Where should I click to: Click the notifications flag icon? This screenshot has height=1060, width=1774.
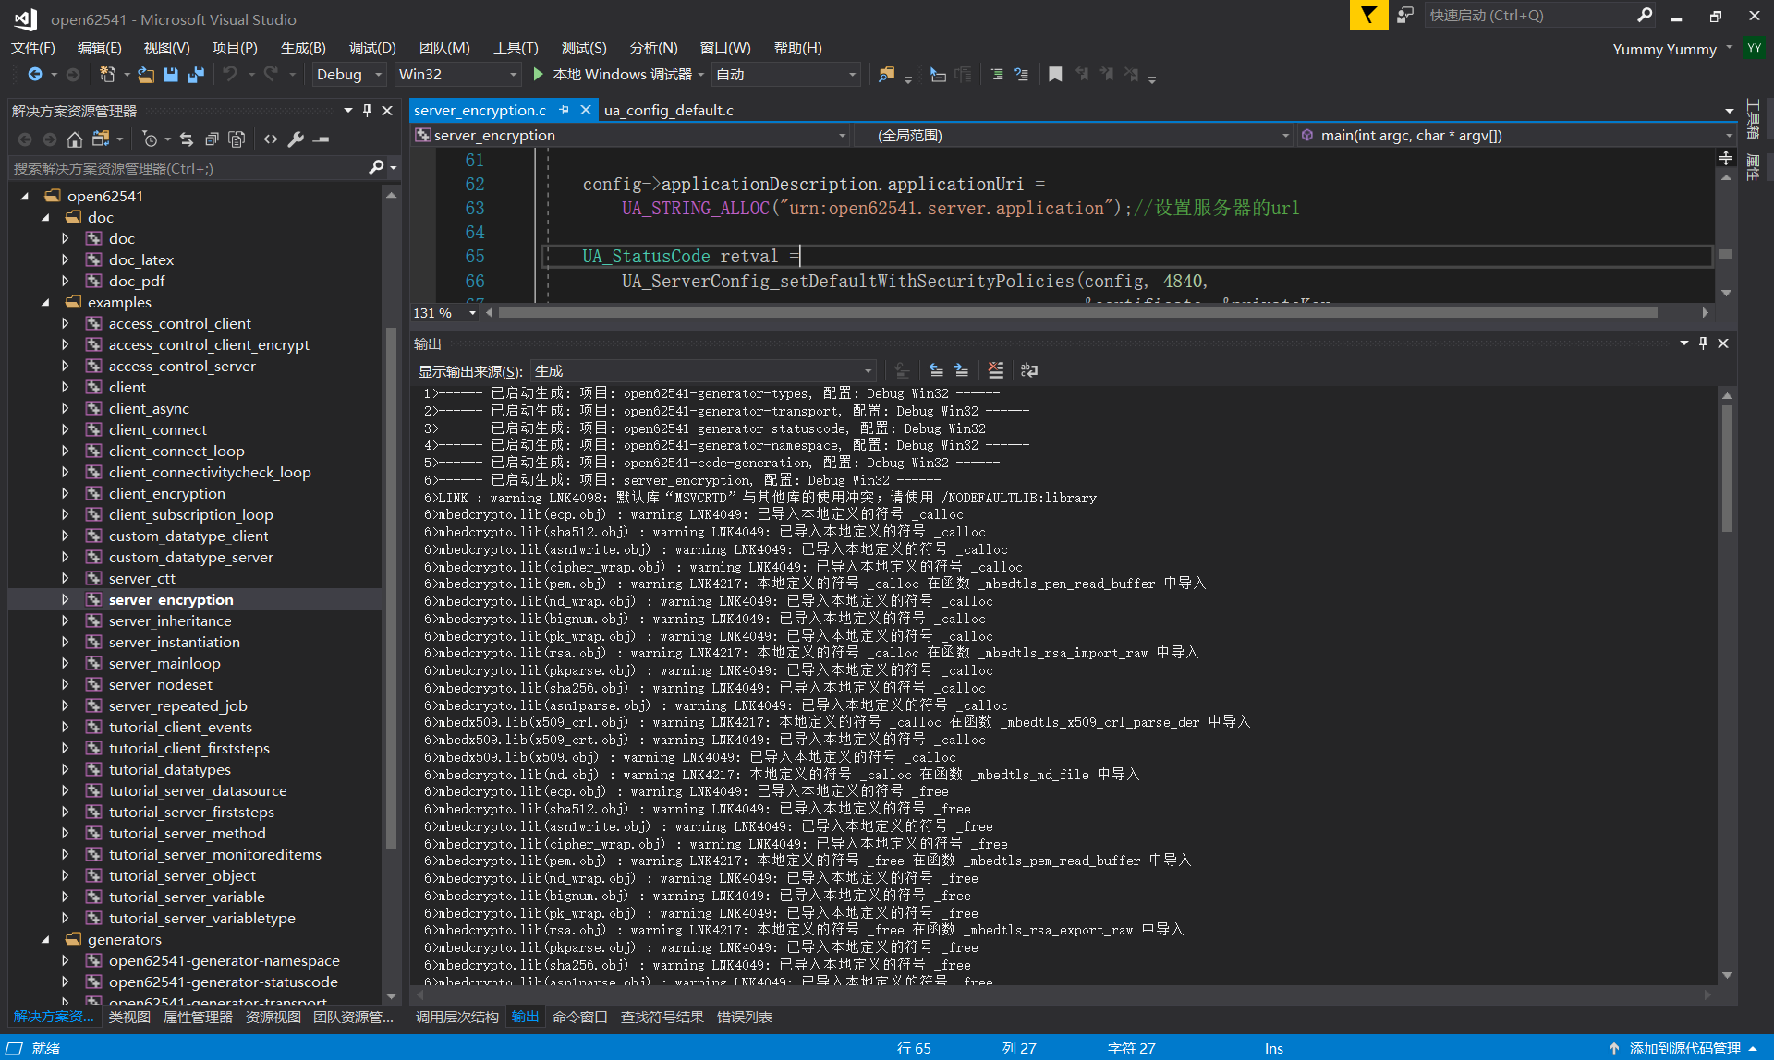[1368, 16]
